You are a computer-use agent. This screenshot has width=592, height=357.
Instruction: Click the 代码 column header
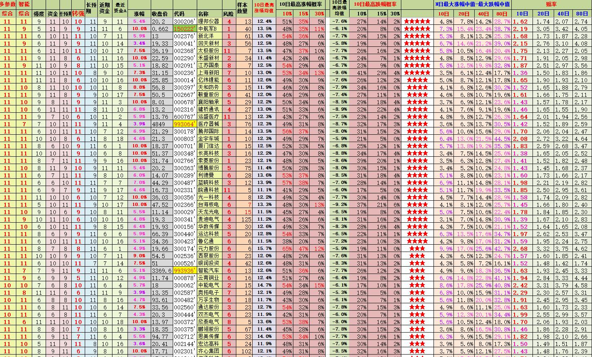179,13
